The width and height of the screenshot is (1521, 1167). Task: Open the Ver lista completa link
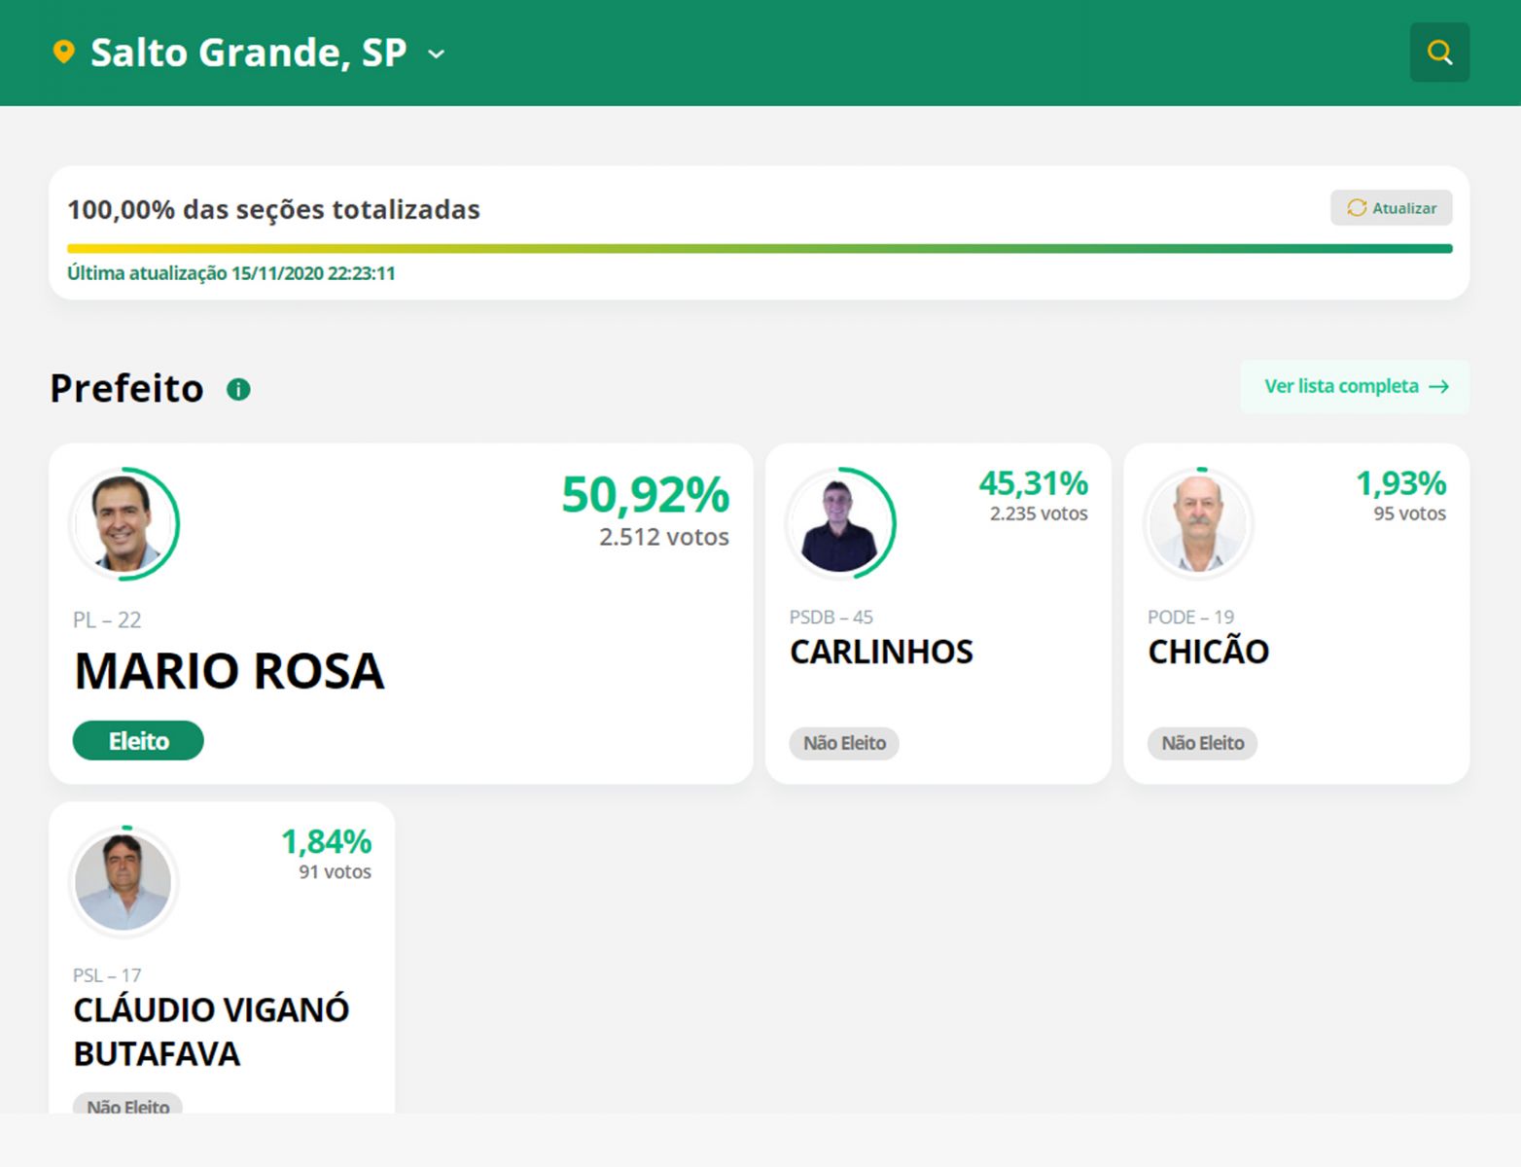(x=1342, y=387)
